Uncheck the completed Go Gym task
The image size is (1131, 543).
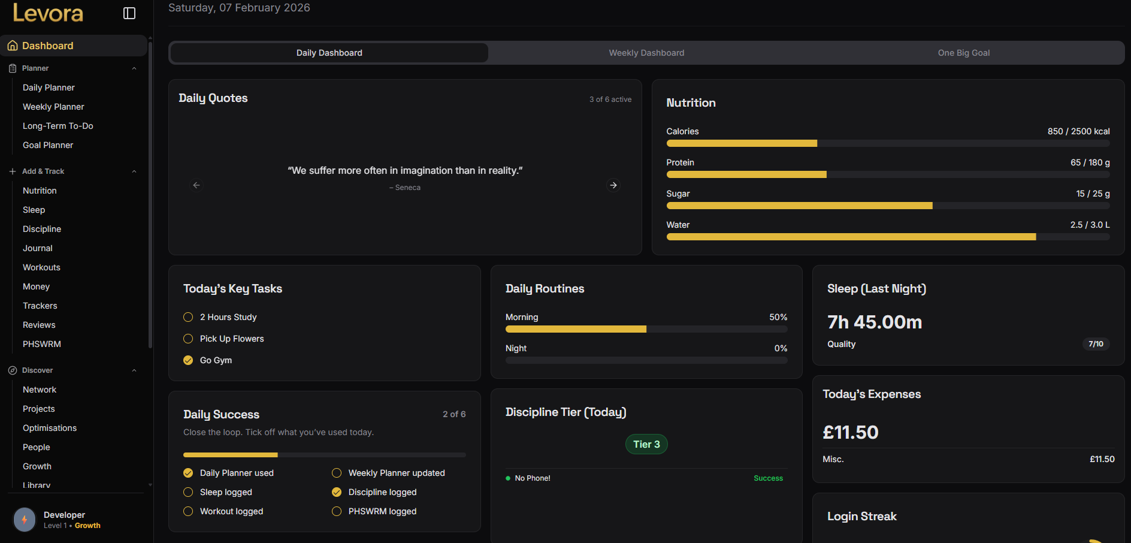click(188, 360)
